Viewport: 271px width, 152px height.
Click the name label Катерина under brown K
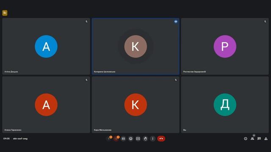pos(105,72)
